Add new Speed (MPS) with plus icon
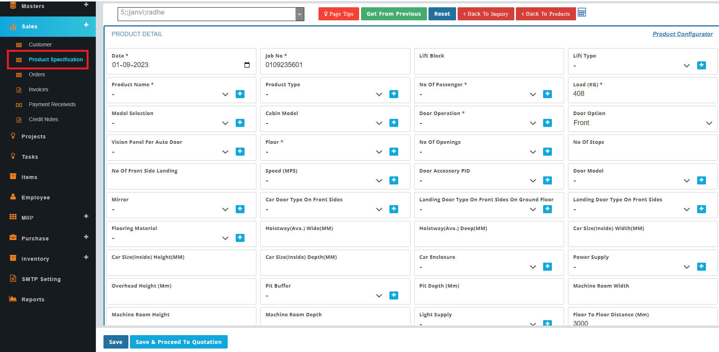The height and width of the screenshot is (352, 719). point(394,180)
